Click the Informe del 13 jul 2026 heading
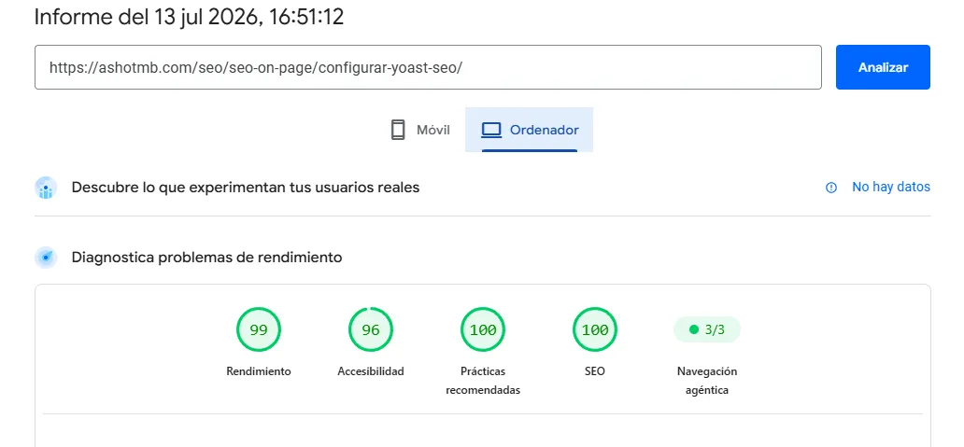The height and width of the screenshot is (447, 964). (x=189, y=17)
